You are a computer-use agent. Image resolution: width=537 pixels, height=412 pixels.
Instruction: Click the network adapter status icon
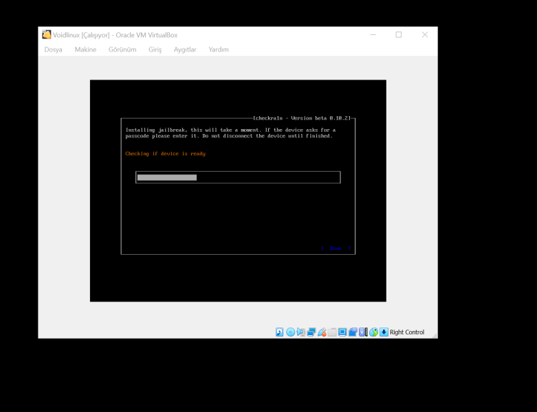click(311, 332)
